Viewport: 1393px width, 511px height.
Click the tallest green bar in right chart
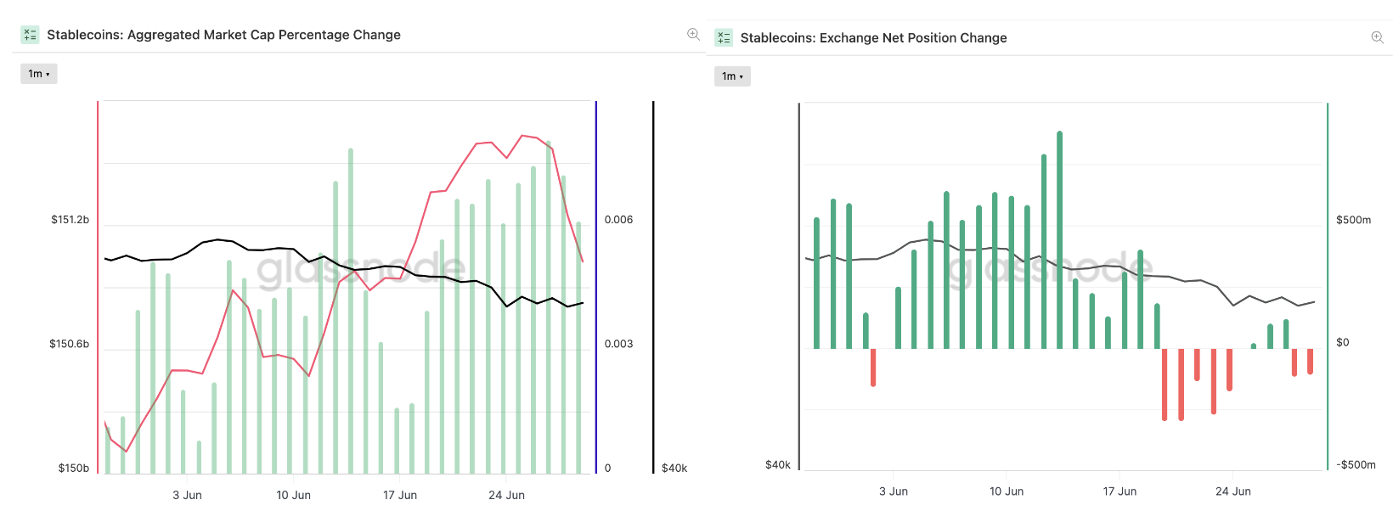[x=1059, y=239]
